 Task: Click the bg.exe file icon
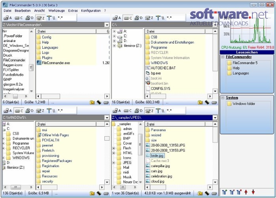coord(148,73)
